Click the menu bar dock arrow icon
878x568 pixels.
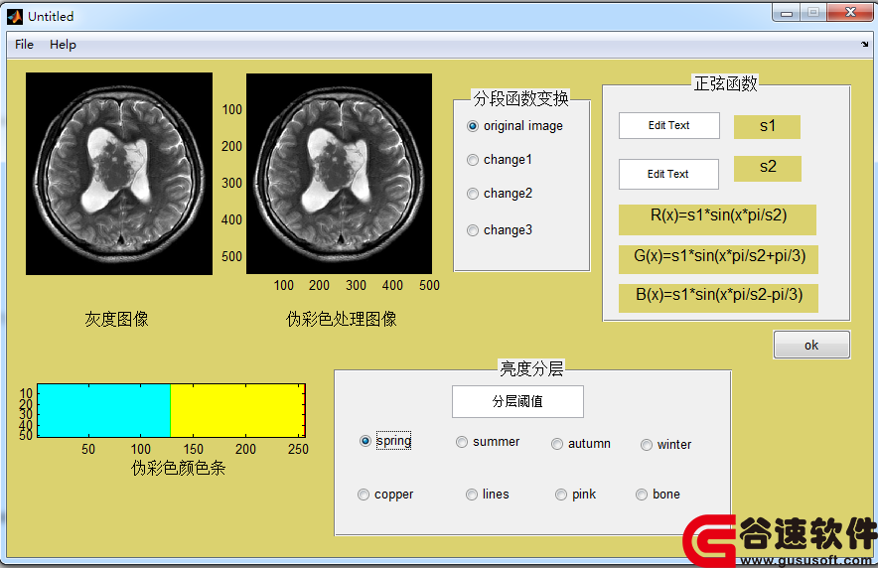tap(864, 45)
